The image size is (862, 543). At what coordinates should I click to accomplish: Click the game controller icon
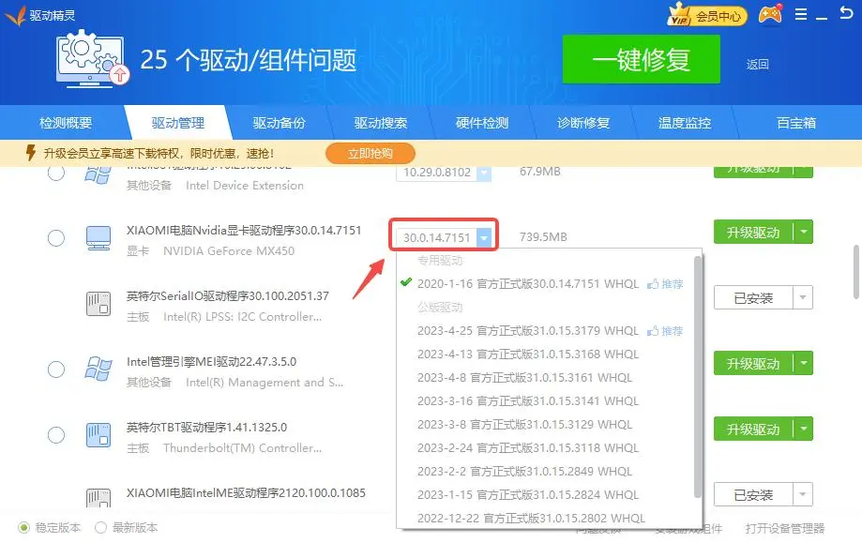point(770,15)
